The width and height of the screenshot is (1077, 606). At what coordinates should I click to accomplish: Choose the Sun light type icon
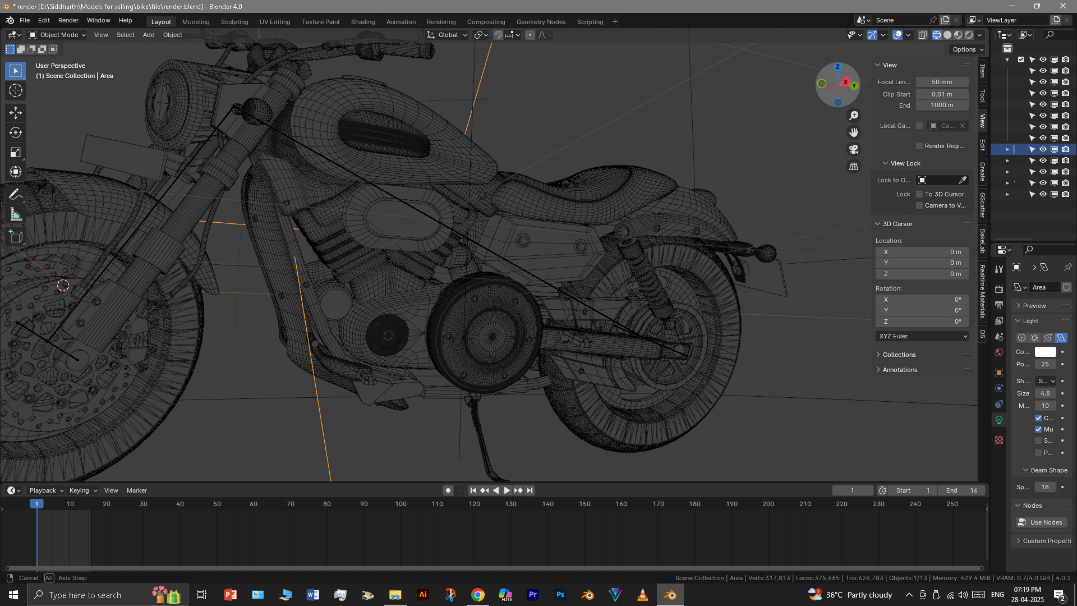click(1035, 338)
